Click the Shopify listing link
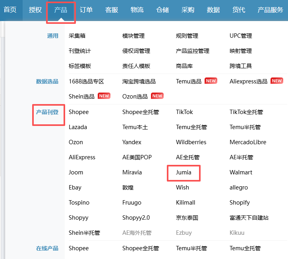Viewport: 288px width, 259px height. pos(240,203)
